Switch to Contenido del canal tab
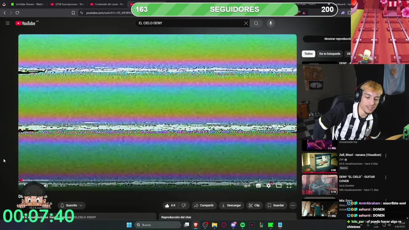Image resolution: width=409 pixels, height=230 pixels. pyautogui.click(x=107, y=4)
